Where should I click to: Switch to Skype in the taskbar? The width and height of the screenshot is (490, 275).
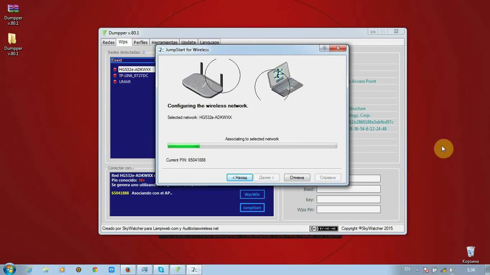161,270
